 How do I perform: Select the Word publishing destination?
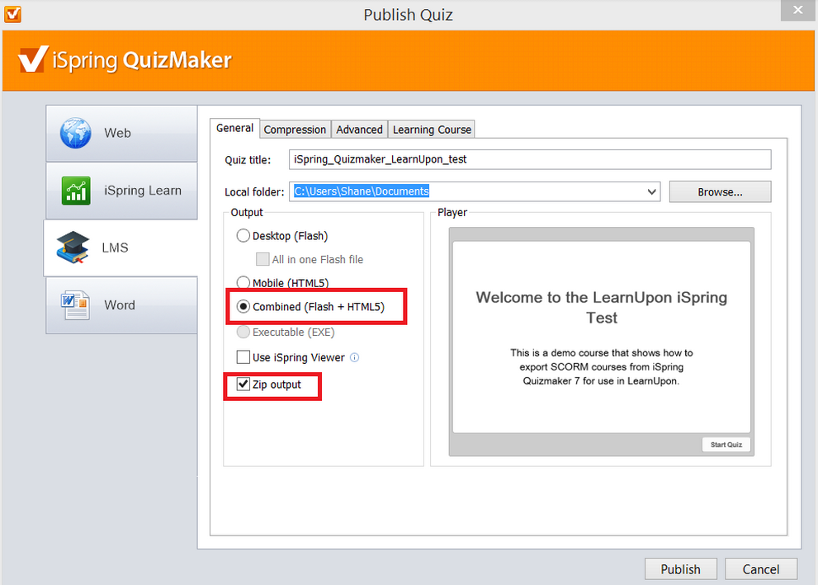pos(121,305)
